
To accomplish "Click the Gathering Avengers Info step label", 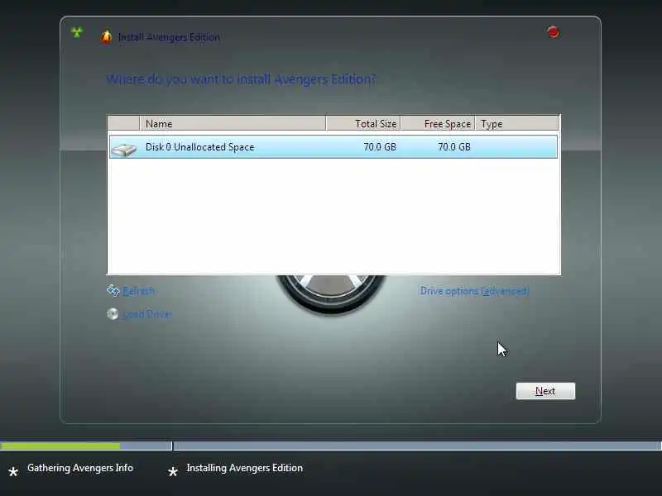I will [x=80, y=468].
